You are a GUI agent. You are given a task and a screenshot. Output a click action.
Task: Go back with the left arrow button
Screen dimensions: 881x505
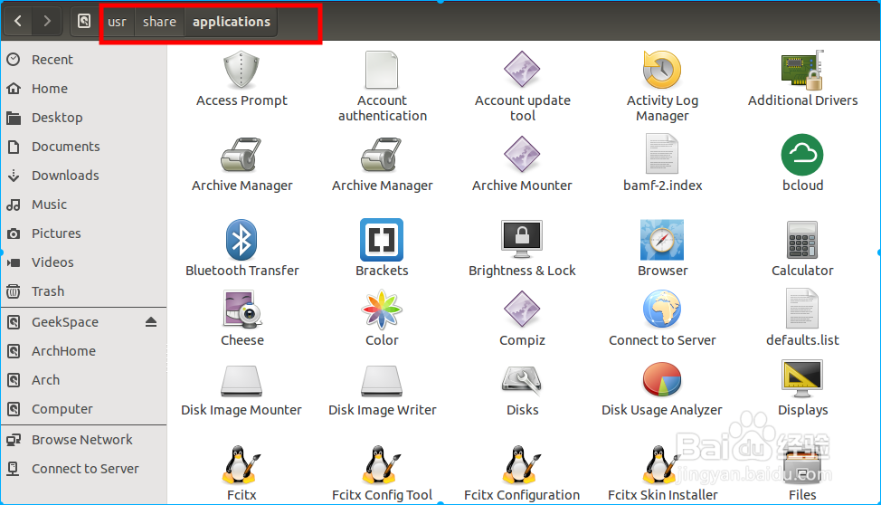pos(18,22)
